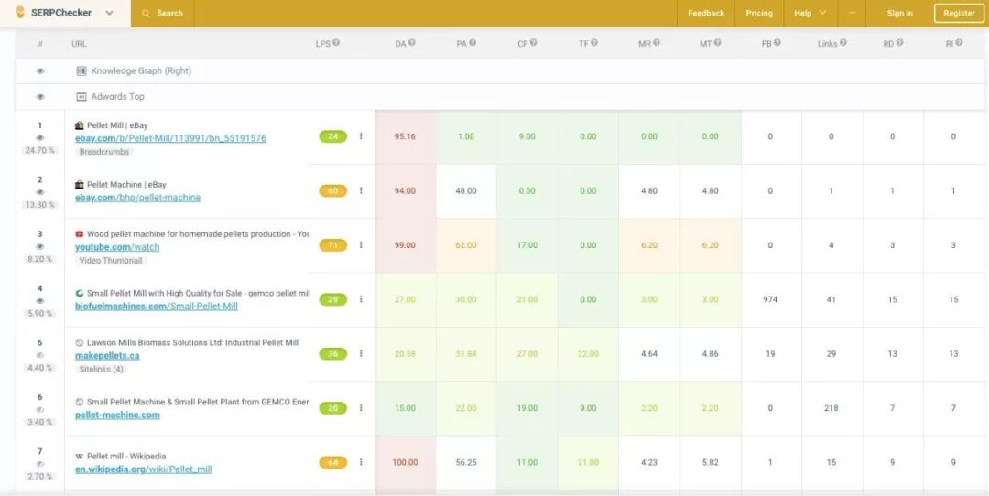Open makepellets.ca link

[107, 355]
